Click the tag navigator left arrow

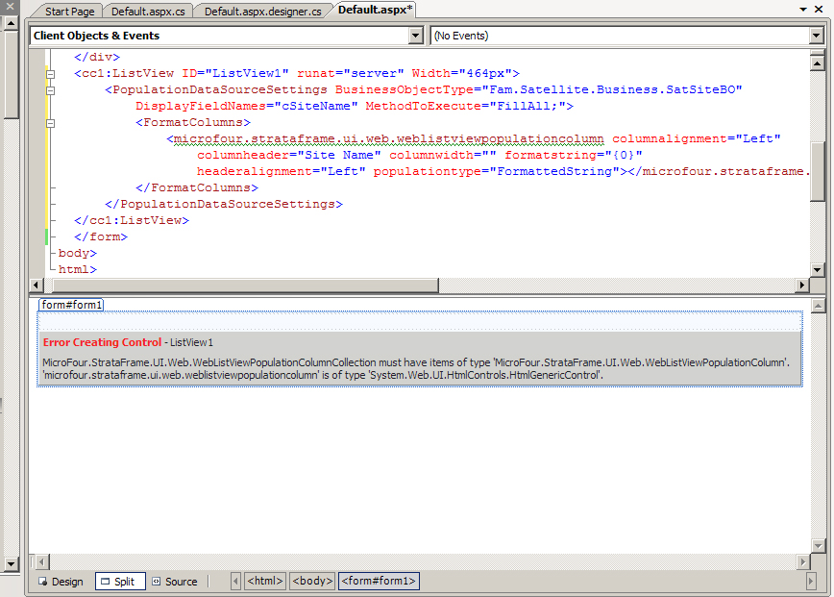(236, 582)
